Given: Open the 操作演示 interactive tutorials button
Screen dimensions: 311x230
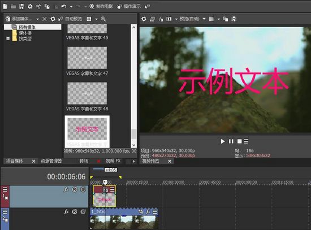Looking at the screenshot, I should click(129, 6).
